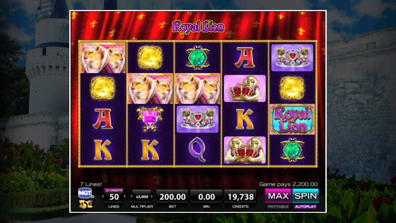This screenshot has width=396, height=223.
Task: Click the pink gem symbol on reel two
Action: 150,119
